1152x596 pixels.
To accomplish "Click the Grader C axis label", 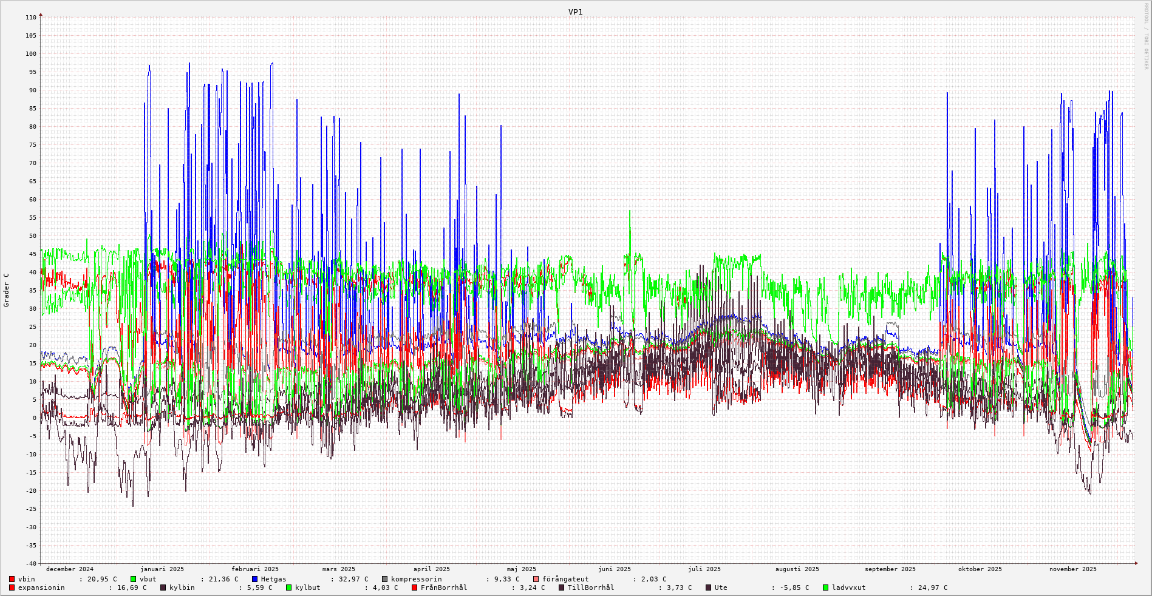I will [x=7, y=290].
